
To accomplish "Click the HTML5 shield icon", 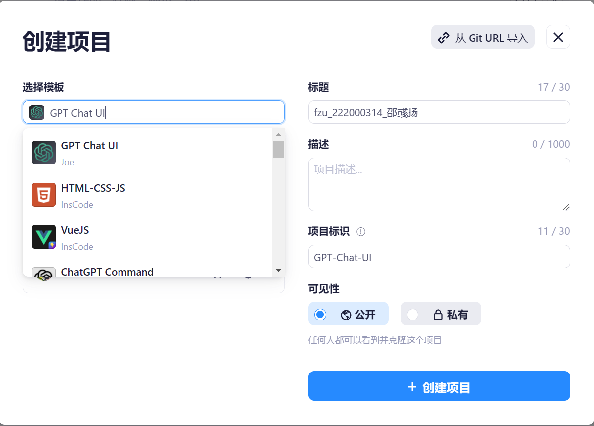I will (44, 195).
